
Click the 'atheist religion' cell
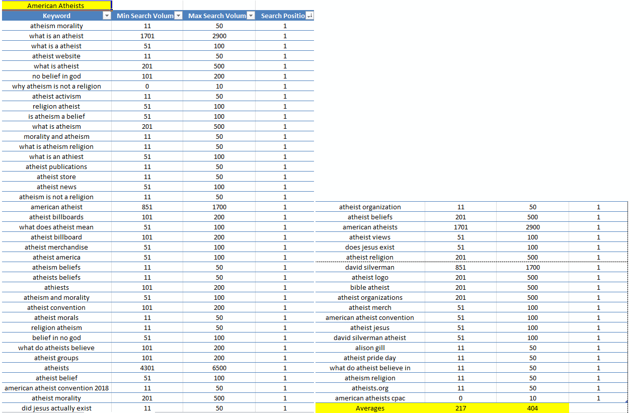point(370,257)
